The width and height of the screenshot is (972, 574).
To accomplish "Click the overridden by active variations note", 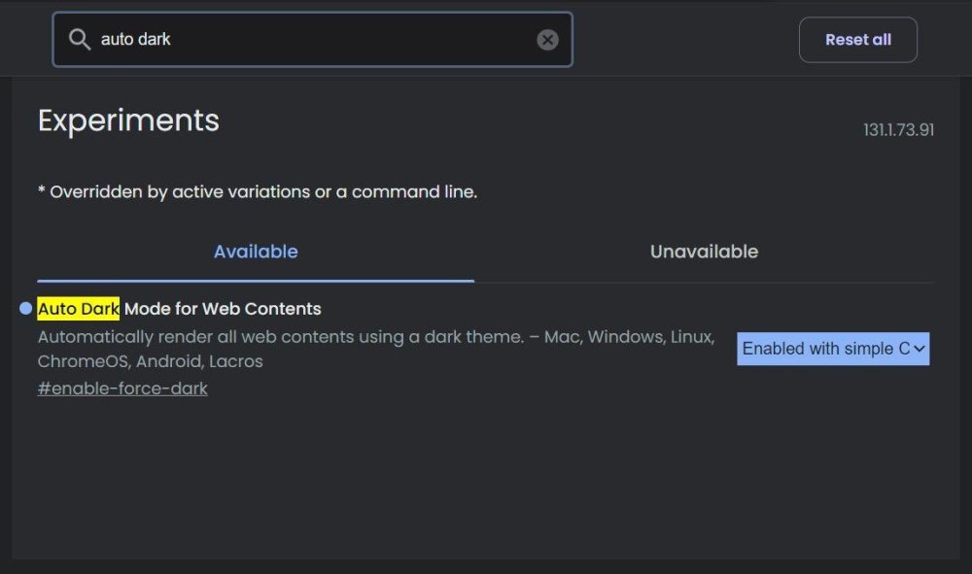I will tap(257, 191).
